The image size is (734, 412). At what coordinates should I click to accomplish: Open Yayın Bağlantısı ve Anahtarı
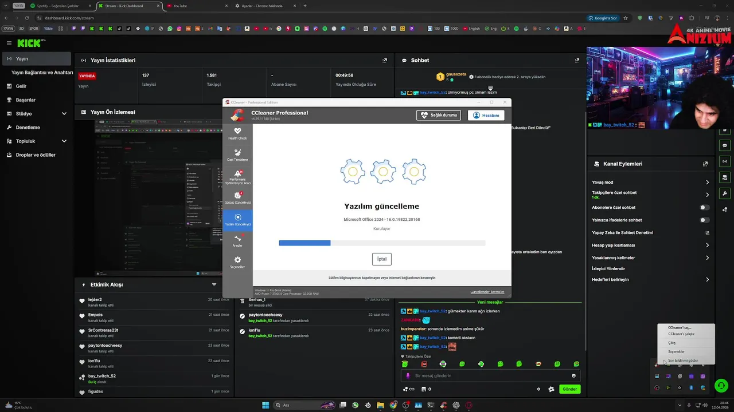(x=42, y=73)
